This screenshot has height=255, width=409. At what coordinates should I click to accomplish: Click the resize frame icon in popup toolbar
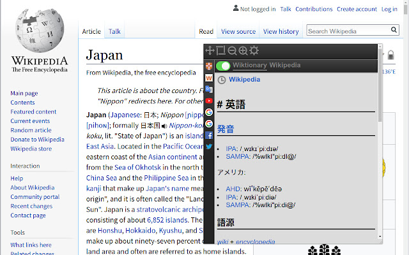pos(220,50)
